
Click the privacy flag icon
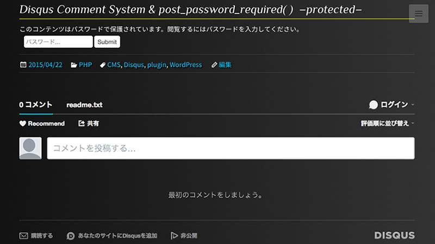coord(174,236)
